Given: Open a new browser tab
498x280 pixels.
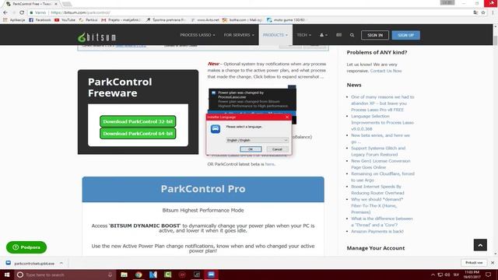Looking at the screenshot, I should pyautogui.click(x=67, y=4).
